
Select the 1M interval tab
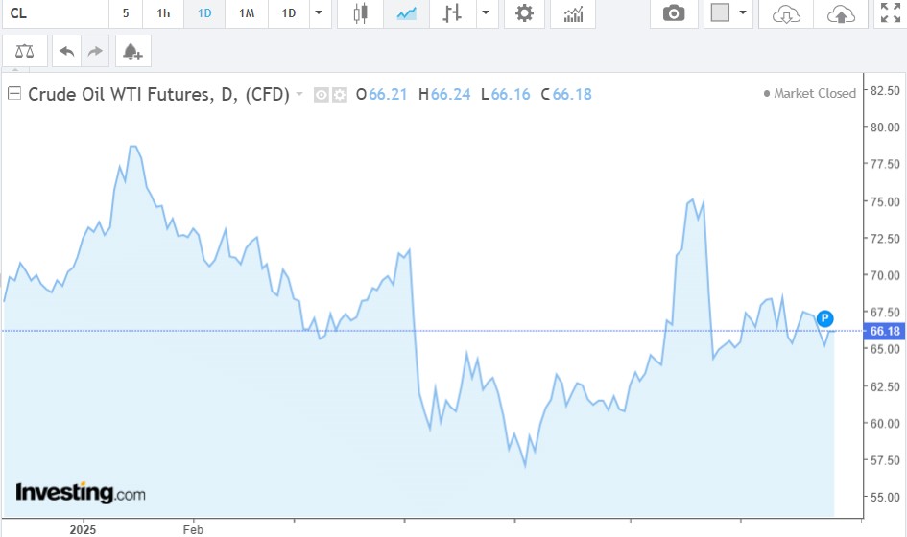247,13
